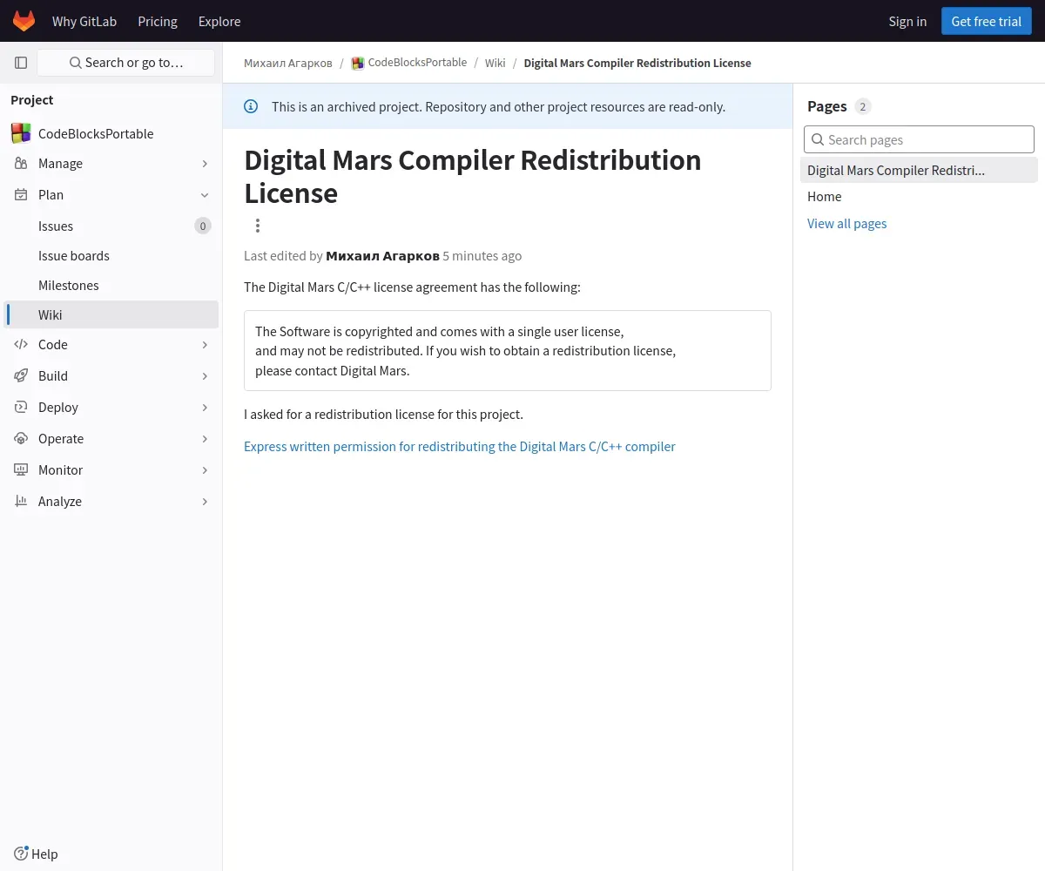
Task: Click the Search or go to field
Action: pyautogui.click(x=126, y=63)
